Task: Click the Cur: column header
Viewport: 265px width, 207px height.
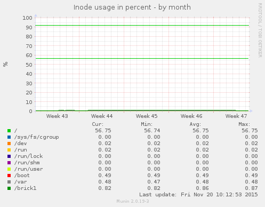Action: click(98, 124)
